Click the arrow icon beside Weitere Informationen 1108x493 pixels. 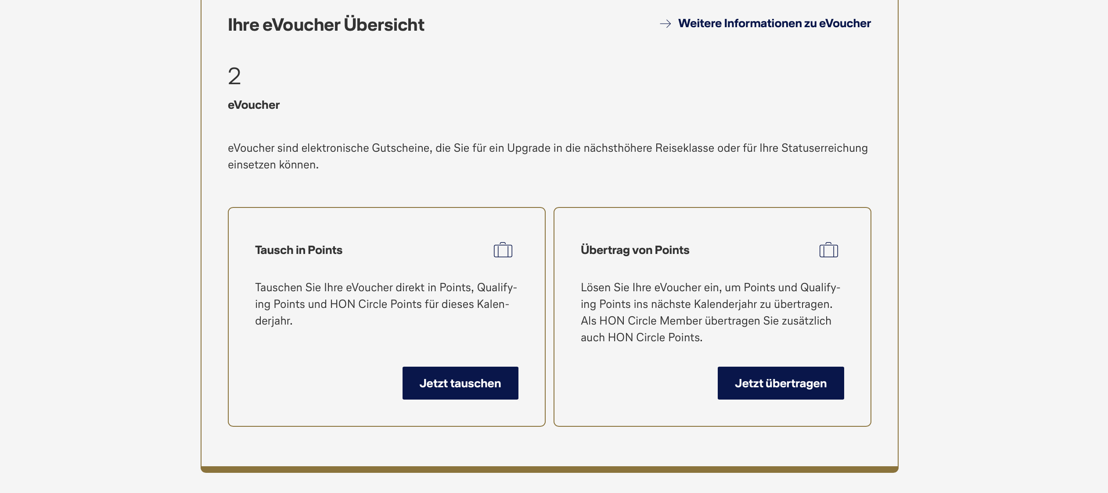pyautogui.click(x=665, y=24)
